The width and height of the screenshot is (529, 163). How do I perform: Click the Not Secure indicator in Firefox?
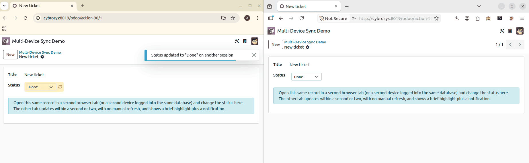(333, 18)
